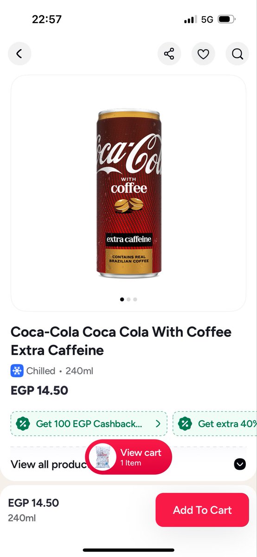Add product to favorites with heart icon
Screen dimensions: 257x557
[x=203, y=54]
